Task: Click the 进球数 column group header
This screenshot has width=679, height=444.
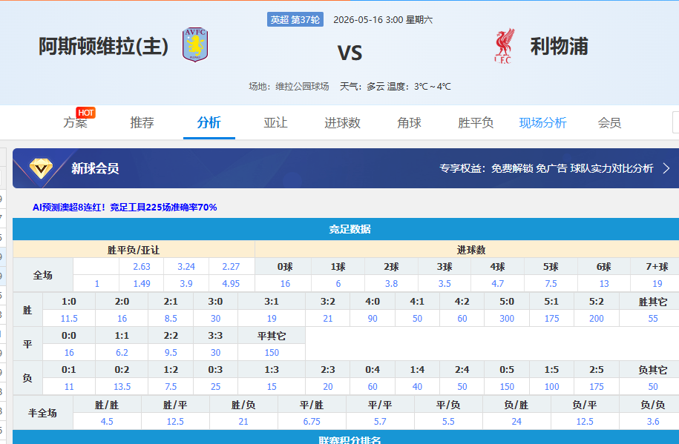Action: [x=471, y=250]
